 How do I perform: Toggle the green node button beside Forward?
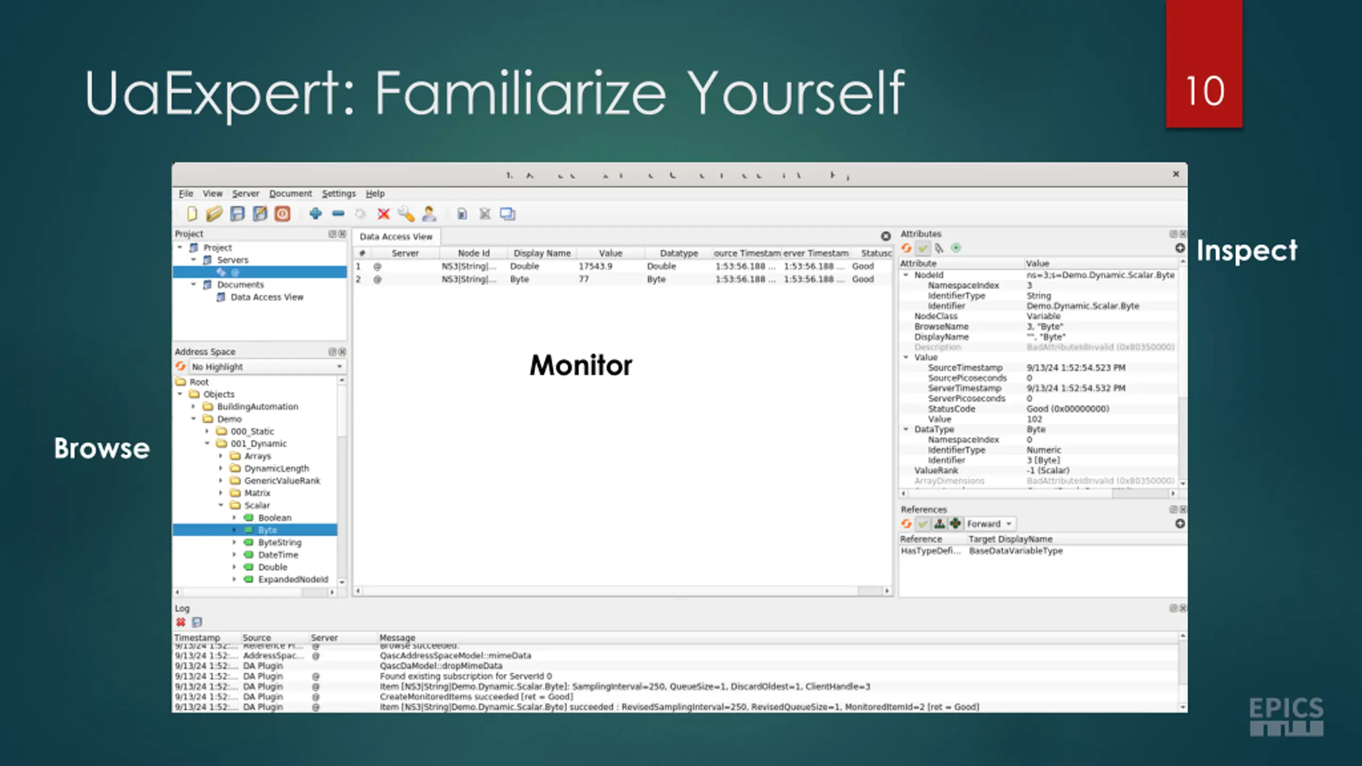pos(956,524)
